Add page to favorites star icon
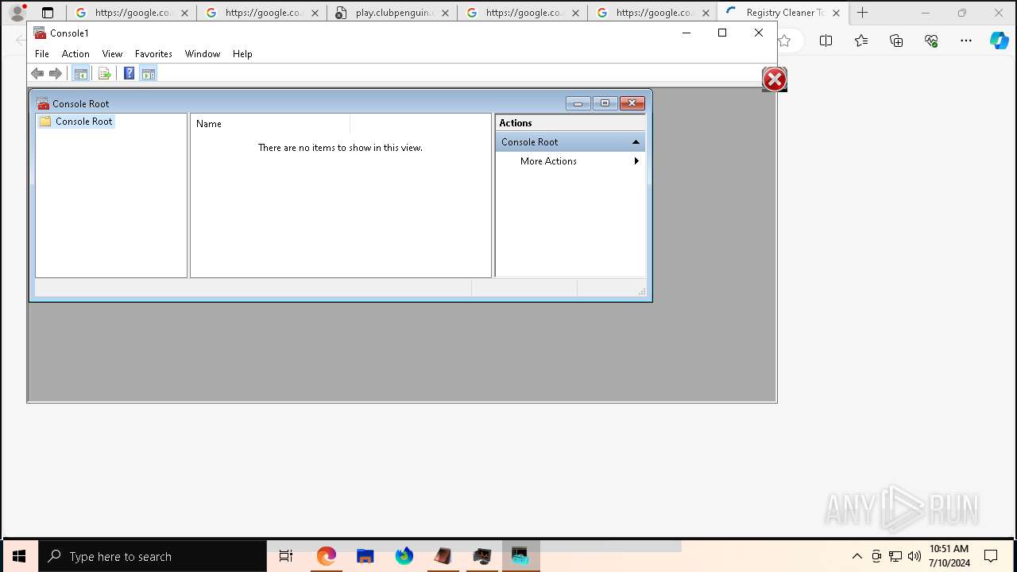This screenshot has height=572, width=1017. click(784, 41)
